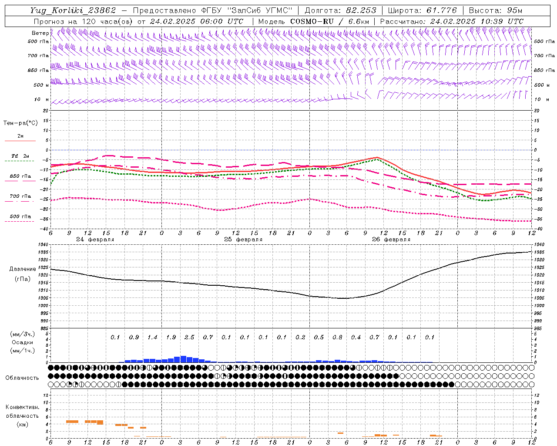Click the 1.4 precipitation value
This screenshot has height=446, width=557.
pos(152,338)
